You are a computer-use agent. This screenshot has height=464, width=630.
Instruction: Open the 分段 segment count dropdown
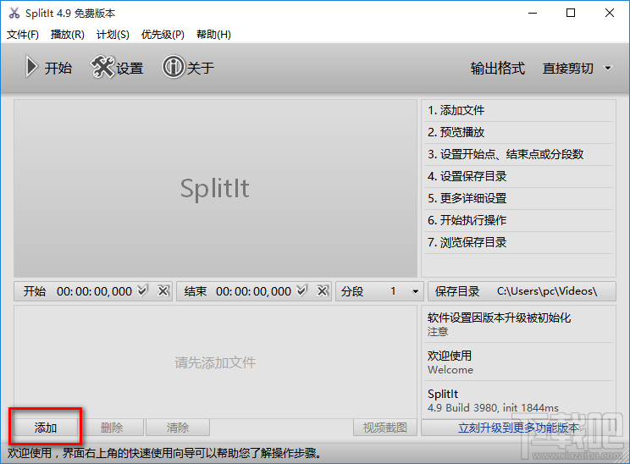click(416, 291)
